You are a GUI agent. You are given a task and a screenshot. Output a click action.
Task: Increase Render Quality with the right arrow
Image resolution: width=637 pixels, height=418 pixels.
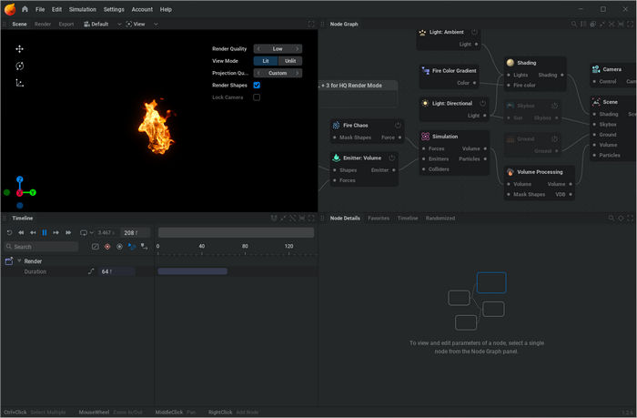(298, 48)
